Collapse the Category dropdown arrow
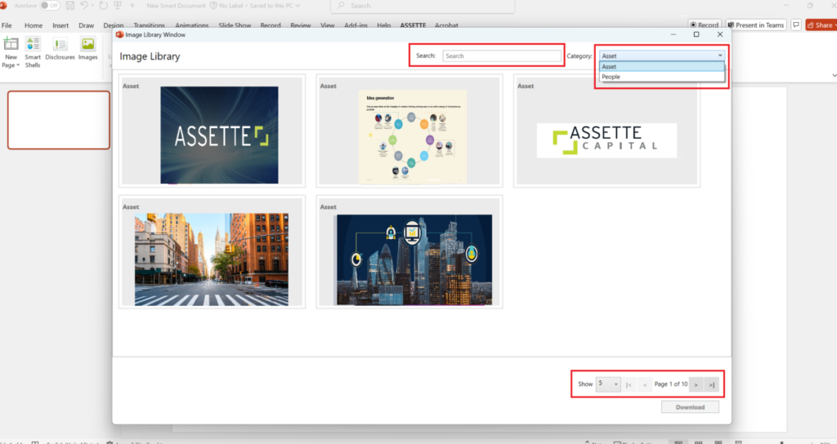 coord(720,55)
